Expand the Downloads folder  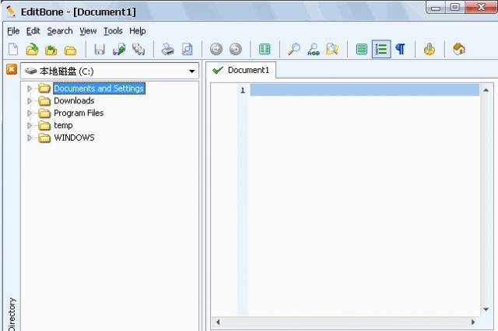point(30,101)
